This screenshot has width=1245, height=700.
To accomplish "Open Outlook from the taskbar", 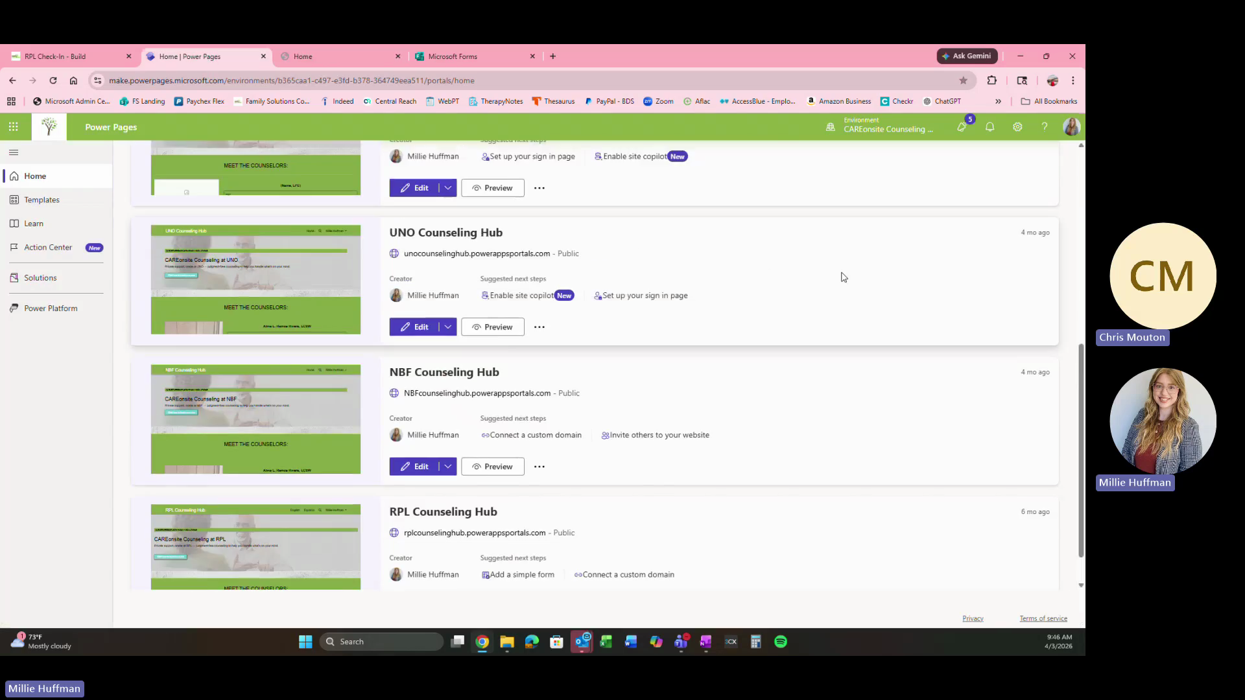I will tap(582, 642).
